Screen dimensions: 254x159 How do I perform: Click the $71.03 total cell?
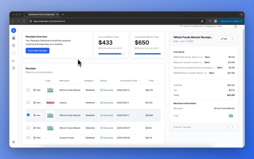149,103
